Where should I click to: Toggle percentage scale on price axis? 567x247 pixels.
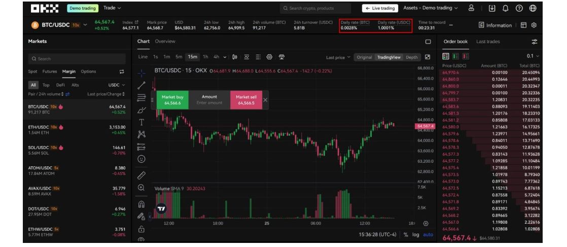406,235
